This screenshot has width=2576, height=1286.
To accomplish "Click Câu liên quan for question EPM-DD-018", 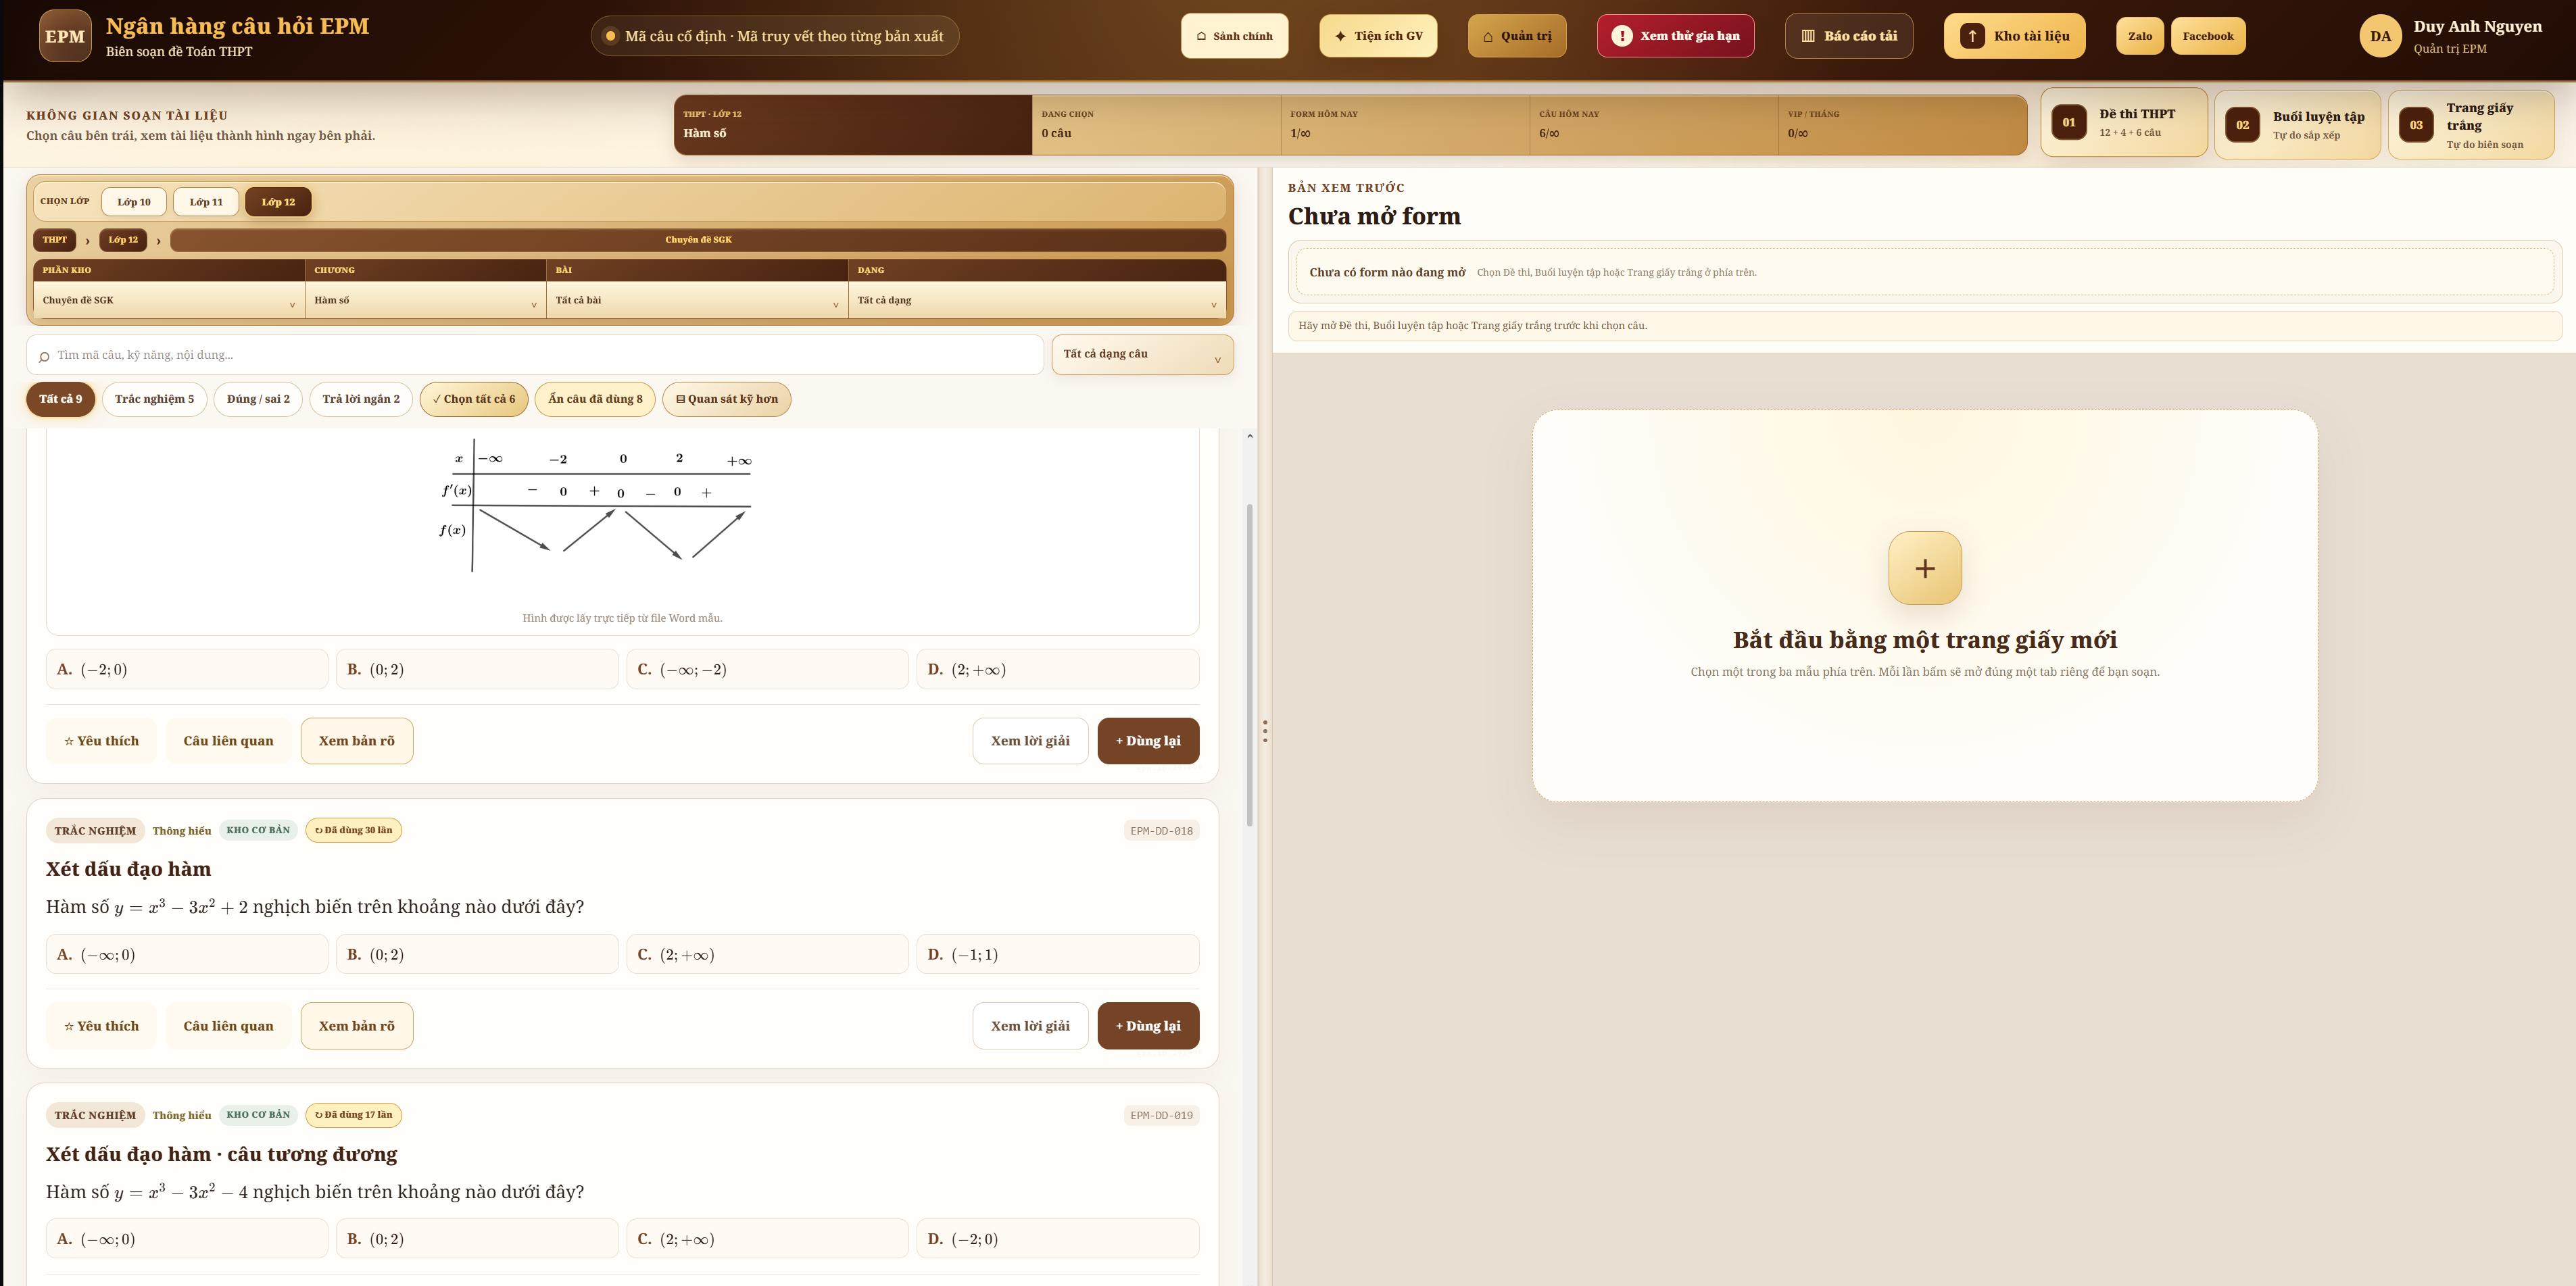I will coord(228,1026).
